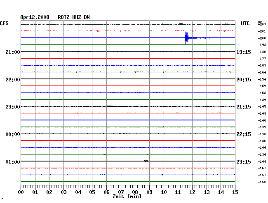The width and height of the screenshot is (268, 203).
Task: Click the date label Apr12,2008
Action: (x=35, y=17)
